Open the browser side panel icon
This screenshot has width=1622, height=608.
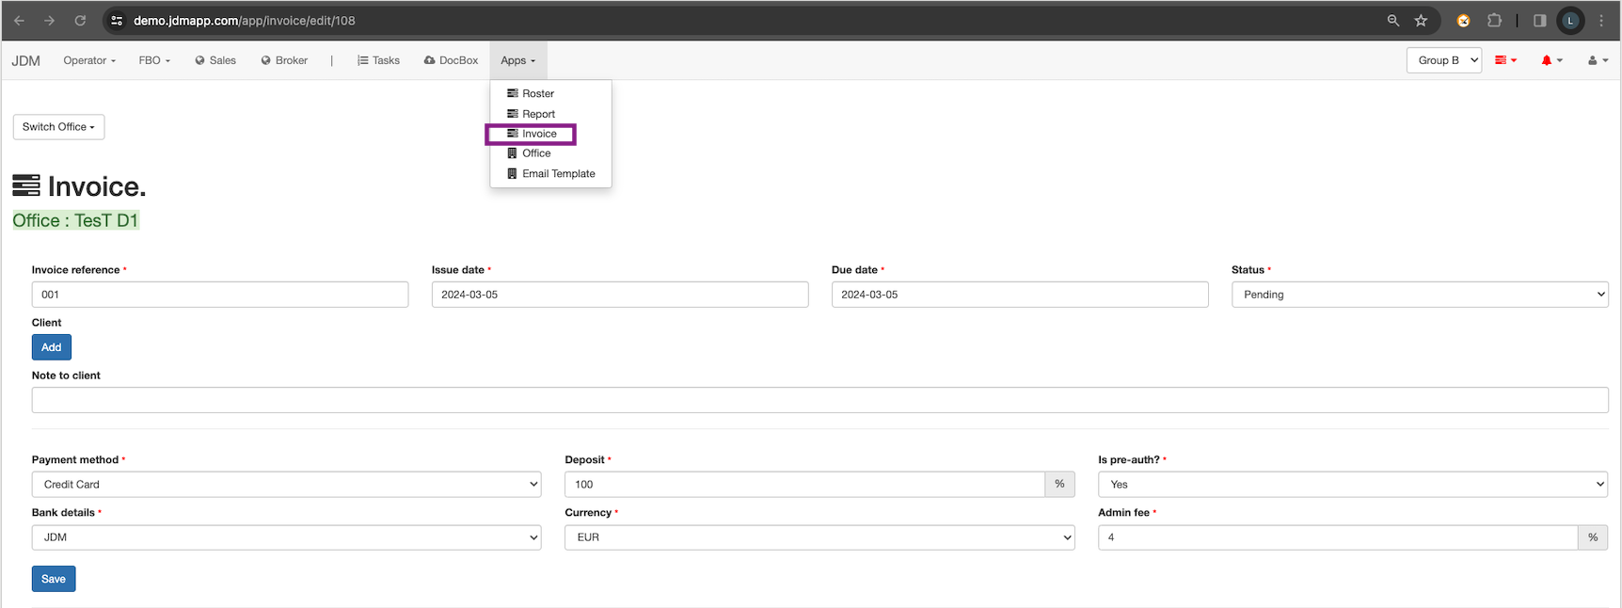click(x=1539, y=21)
